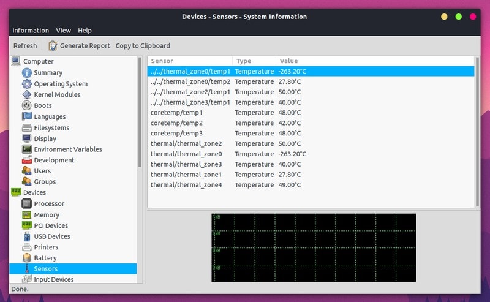Select the coretemp/temp2 sensor row
The height and width of the screenshot is (302, 490).
tap(311, 123)
